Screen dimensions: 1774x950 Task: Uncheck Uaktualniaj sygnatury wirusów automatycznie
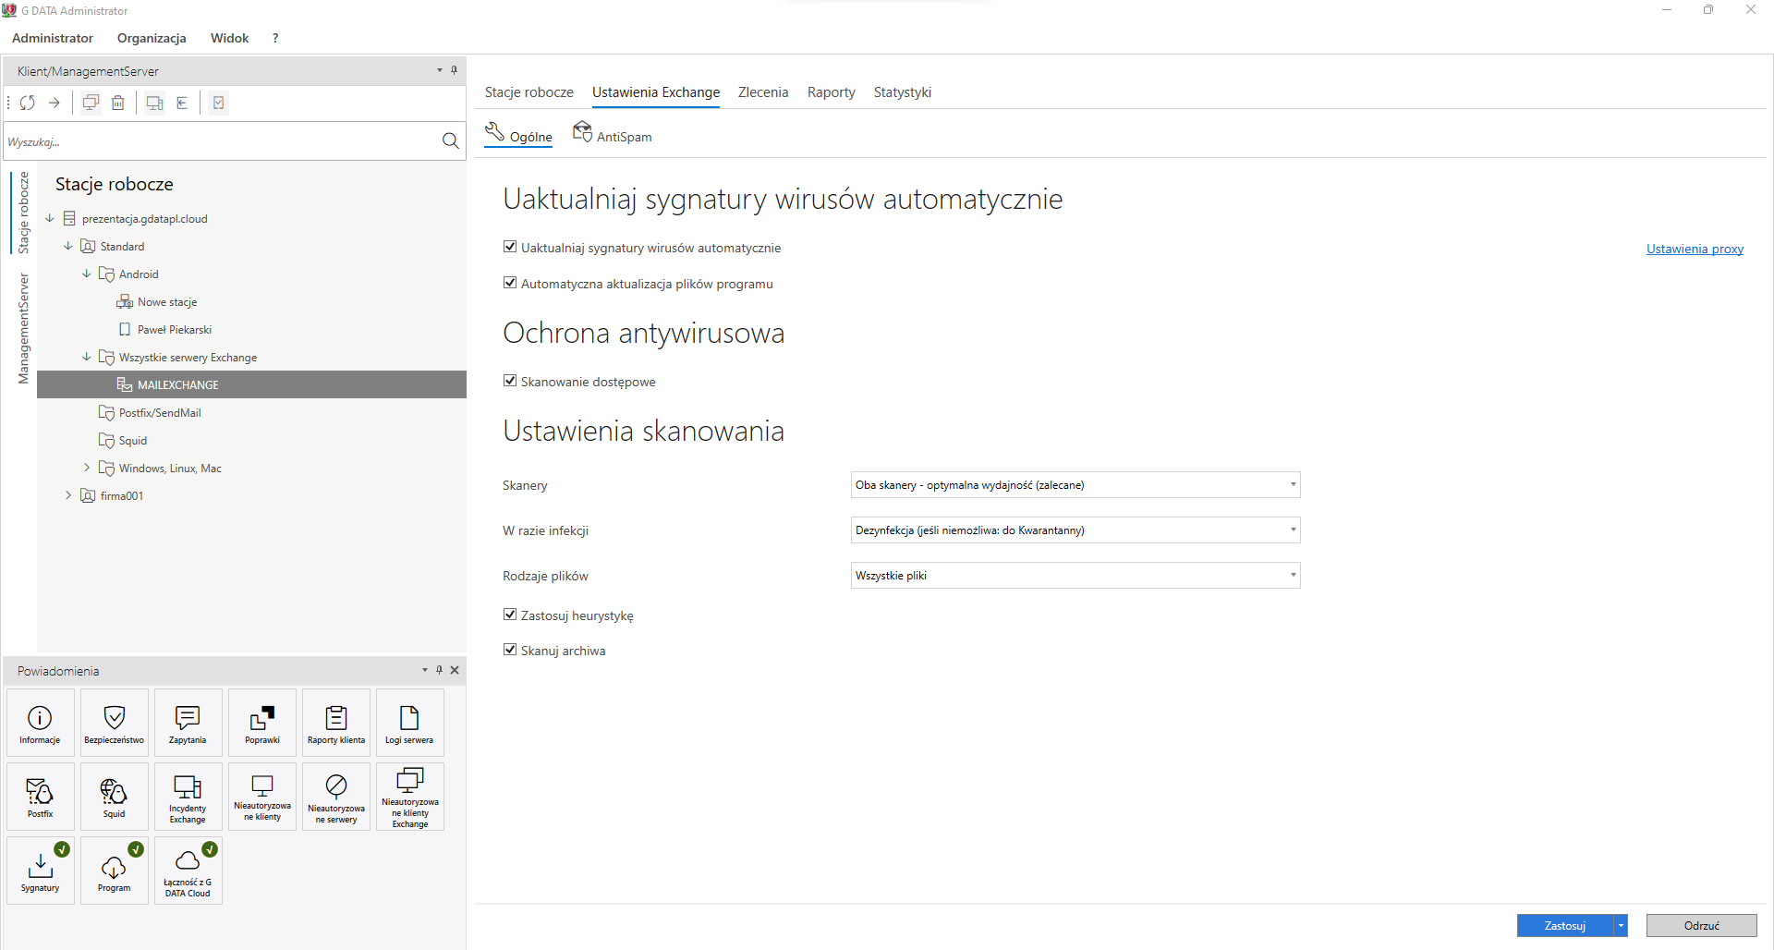tap(510, 247)
